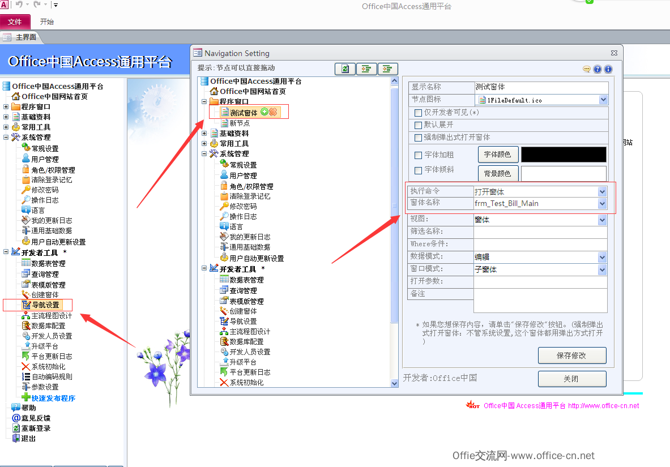Switch to the 开始 ribbon tab
This screenshot has height=467, width=670.
click(46, 22)
